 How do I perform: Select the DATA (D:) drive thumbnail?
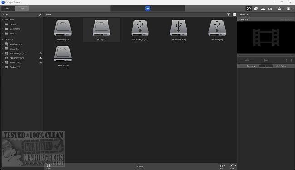click(101, 30)
